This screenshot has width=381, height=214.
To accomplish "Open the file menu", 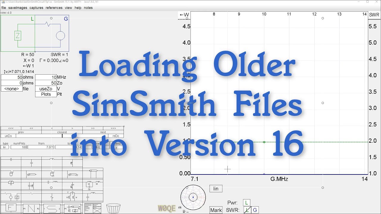I will click(x=4, y=8).
